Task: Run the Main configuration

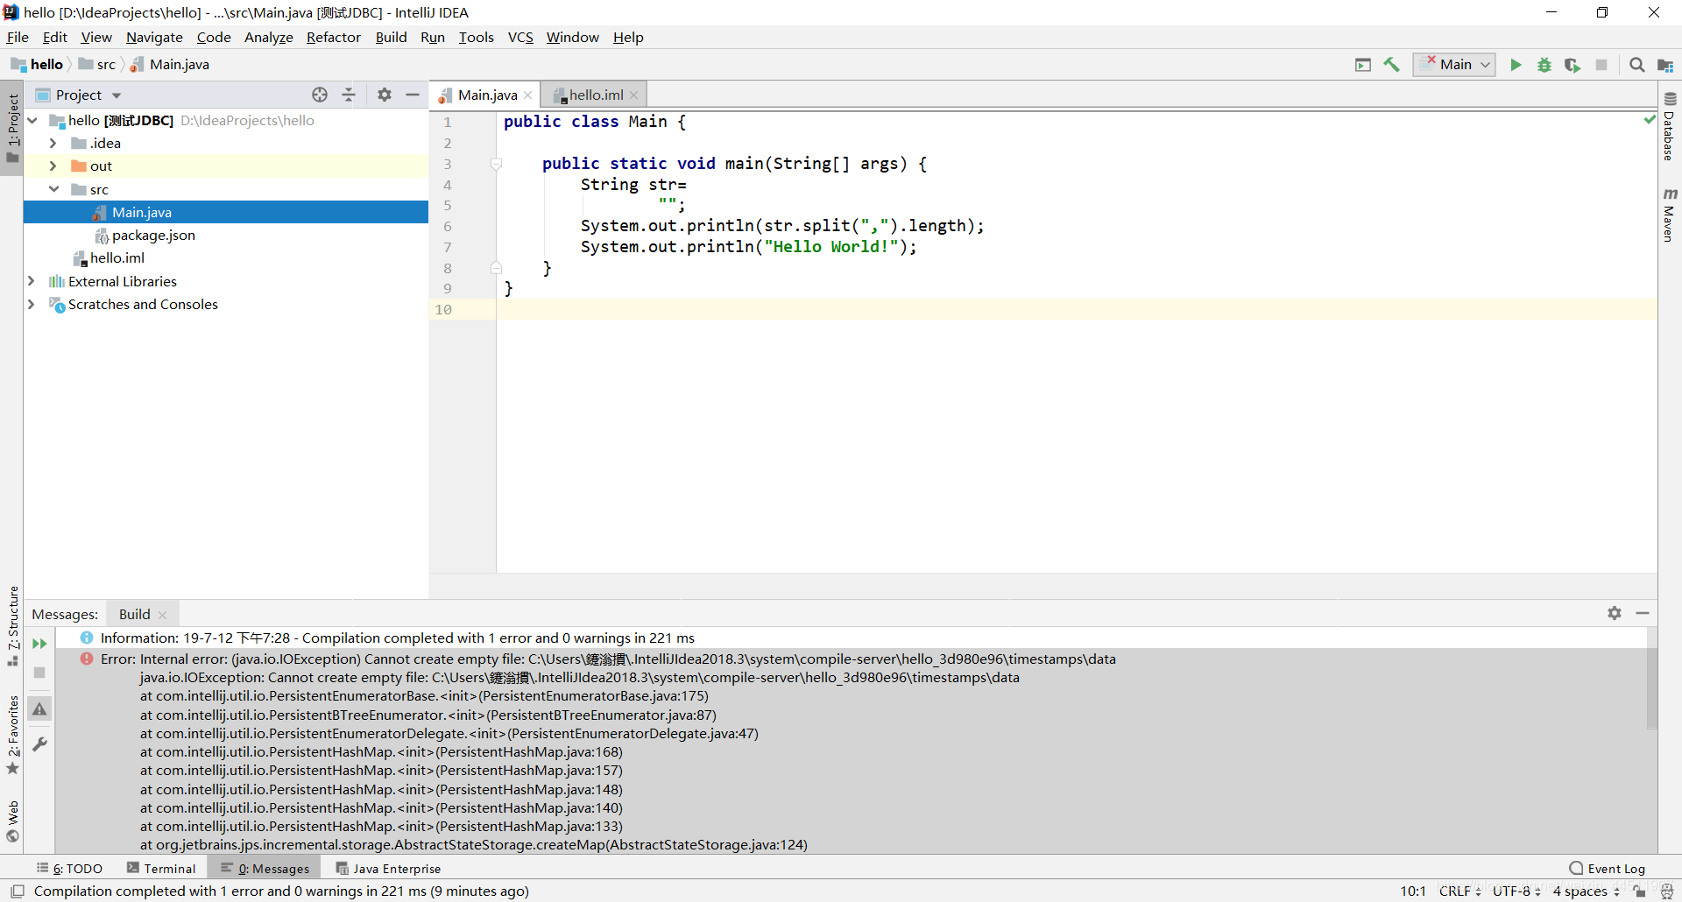Action: click(x=1516, y=65)
